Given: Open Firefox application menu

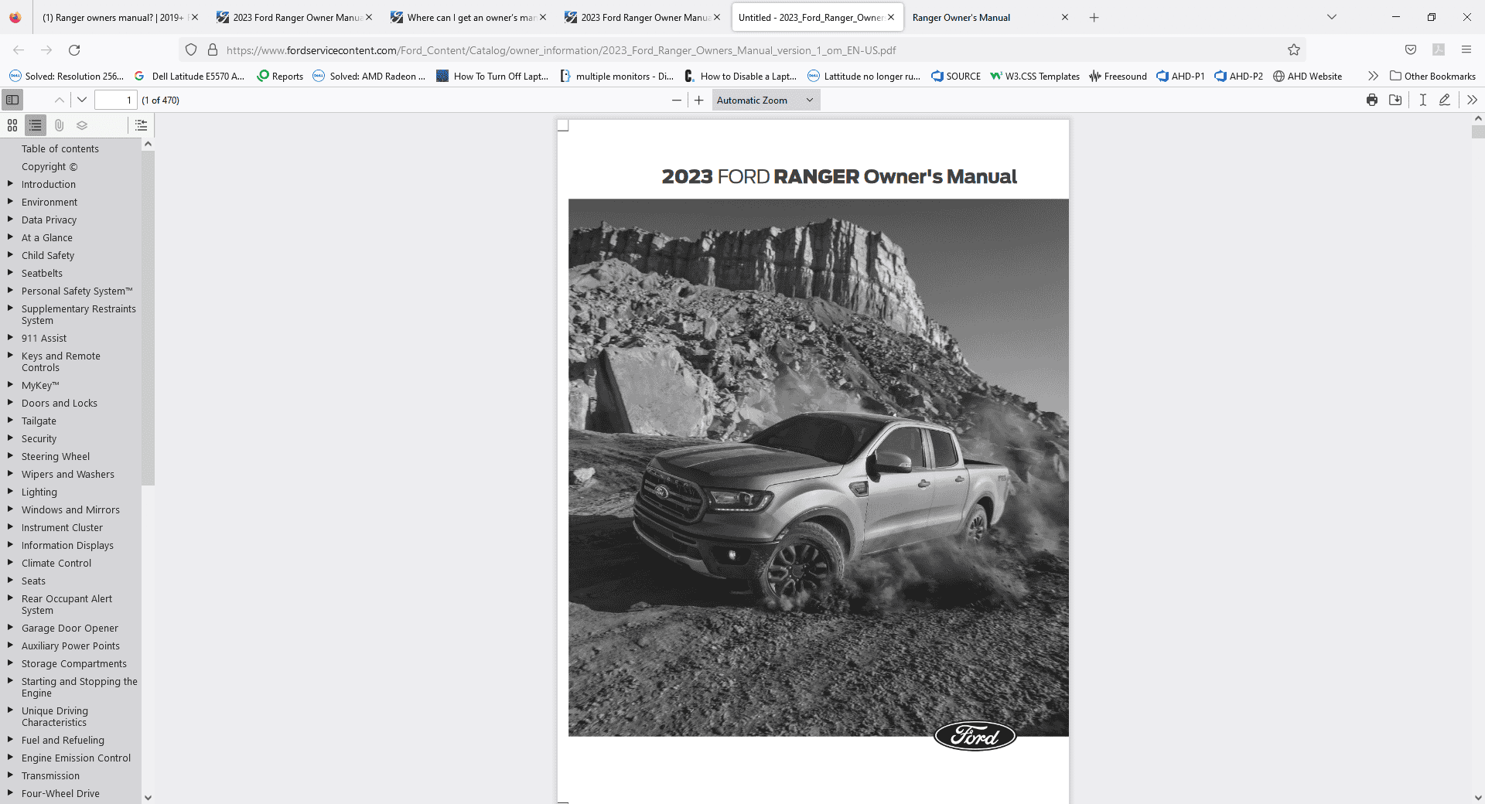Looking at the screenshot, I should (1466, 49).
